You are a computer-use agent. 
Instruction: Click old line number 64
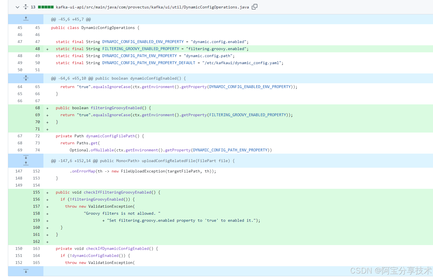[x=20, y=87]
